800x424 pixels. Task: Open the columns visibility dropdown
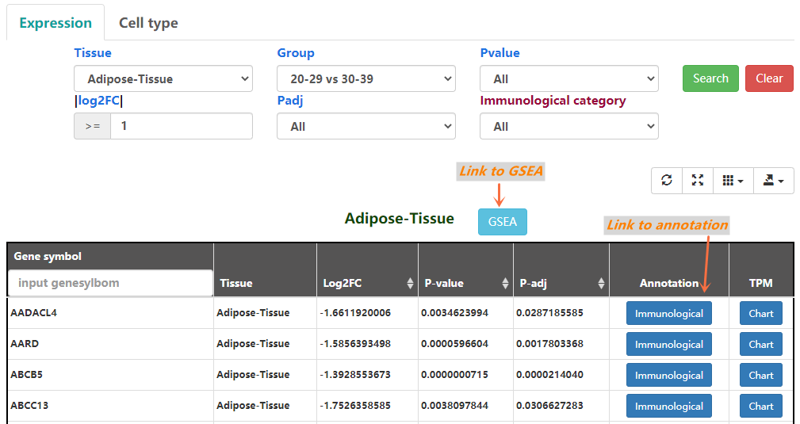click(733, 181)
